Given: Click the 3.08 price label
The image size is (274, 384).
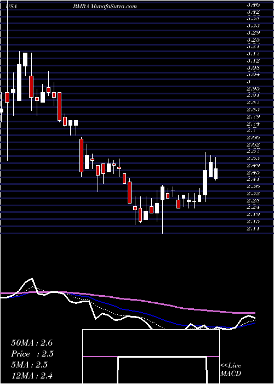Looking at the screenshot, I should pyautogui.click(x=253, y=67).
